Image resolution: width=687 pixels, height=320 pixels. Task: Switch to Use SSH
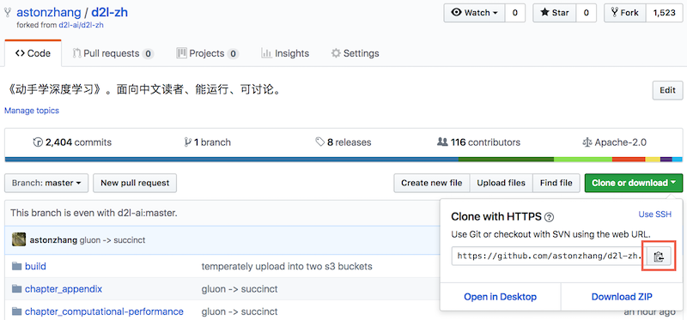[x=654, y=214]
